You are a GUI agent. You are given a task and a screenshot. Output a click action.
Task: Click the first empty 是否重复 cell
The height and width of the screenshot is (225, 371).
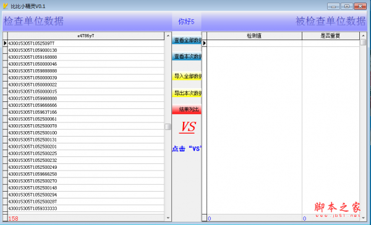(331, 43)
